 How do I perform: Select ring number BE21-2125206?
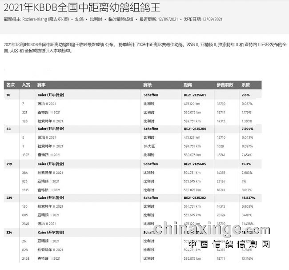point(195,129)
